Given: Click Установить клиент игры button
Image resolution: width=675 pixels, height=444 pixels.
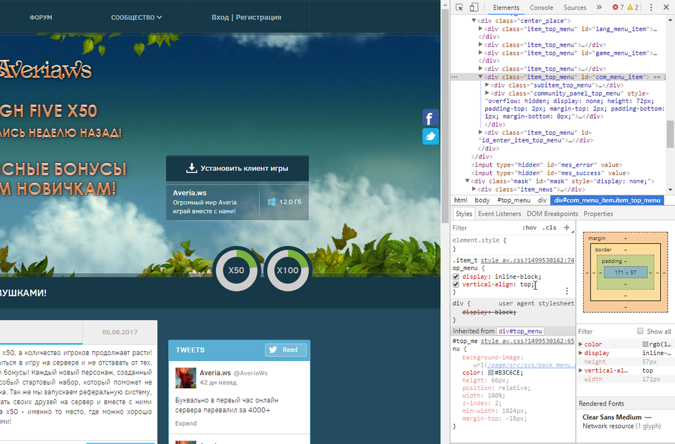Looking at the screenshot, I should [238, 168].
